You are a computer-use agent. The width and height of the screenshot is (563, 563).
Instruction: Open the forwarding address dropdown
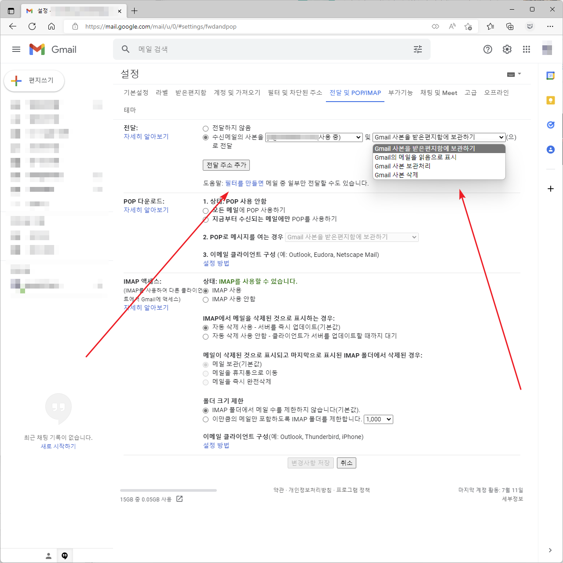[x=314, y=137]
